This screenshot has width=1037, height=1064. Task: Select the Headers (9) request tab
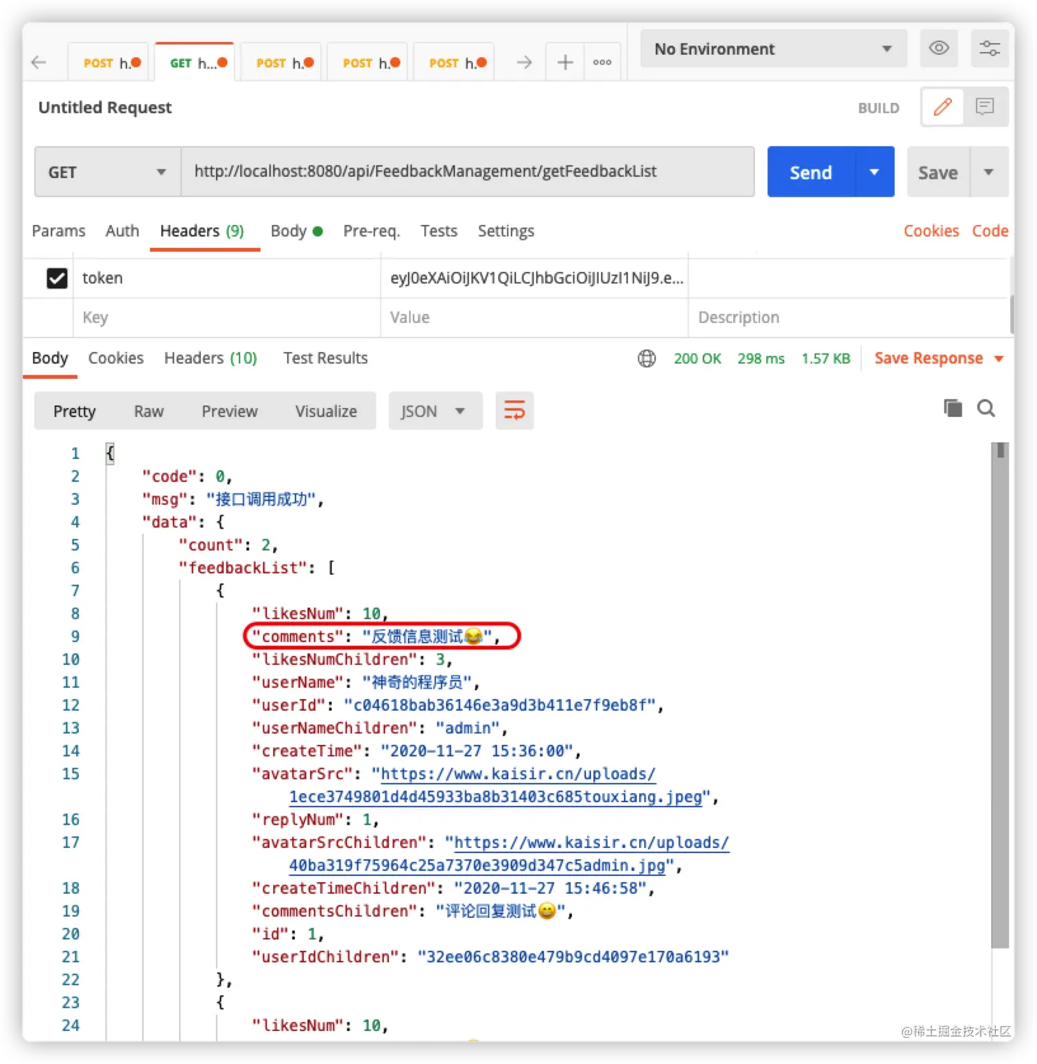click(202, 231)
